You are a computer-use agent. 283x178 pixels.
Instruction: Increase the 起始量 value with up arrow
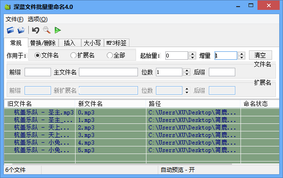click(x=192, y=54)
